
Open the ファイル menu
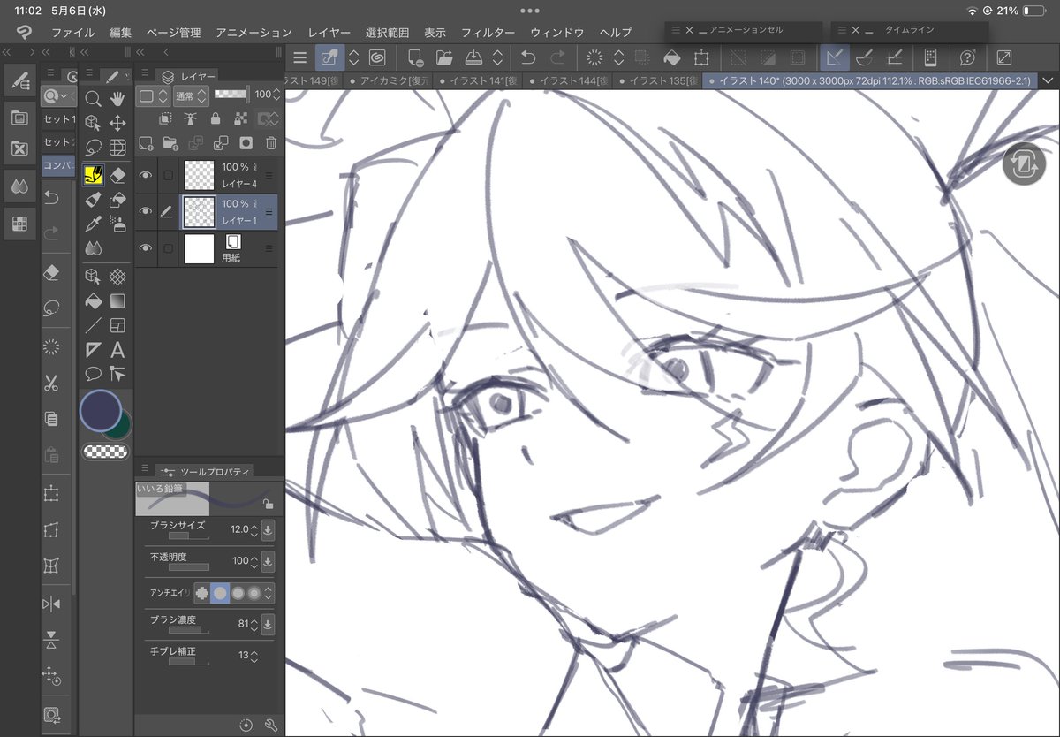tap(73, 33)
